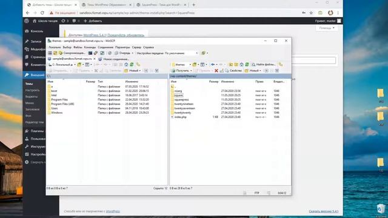This screenshot has width=388, height=218.
Task: Open the 'Команды' menu in WinSCP
Action: coord(90,47)
